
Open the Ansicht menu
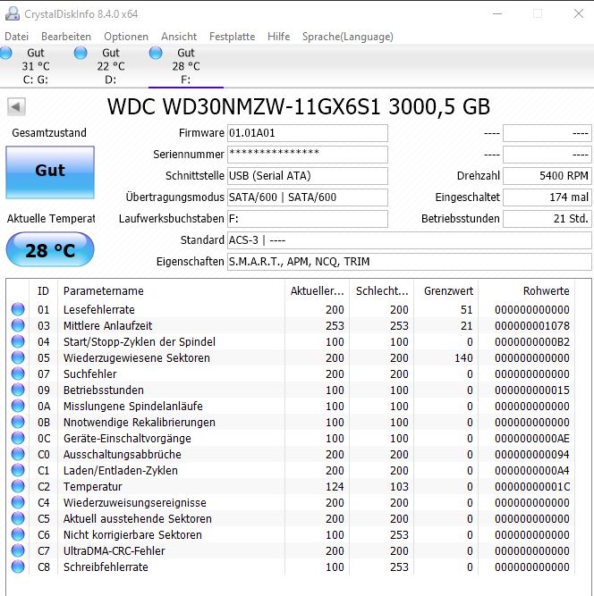click(179, 37)
